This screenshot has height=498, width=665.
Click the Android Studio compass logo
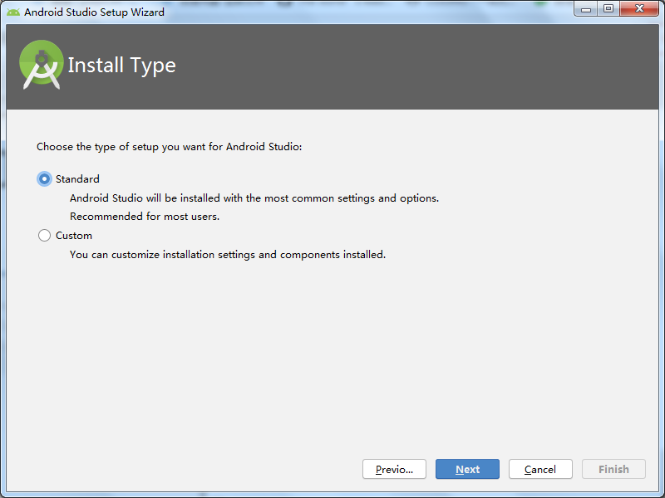click(41, 65)
